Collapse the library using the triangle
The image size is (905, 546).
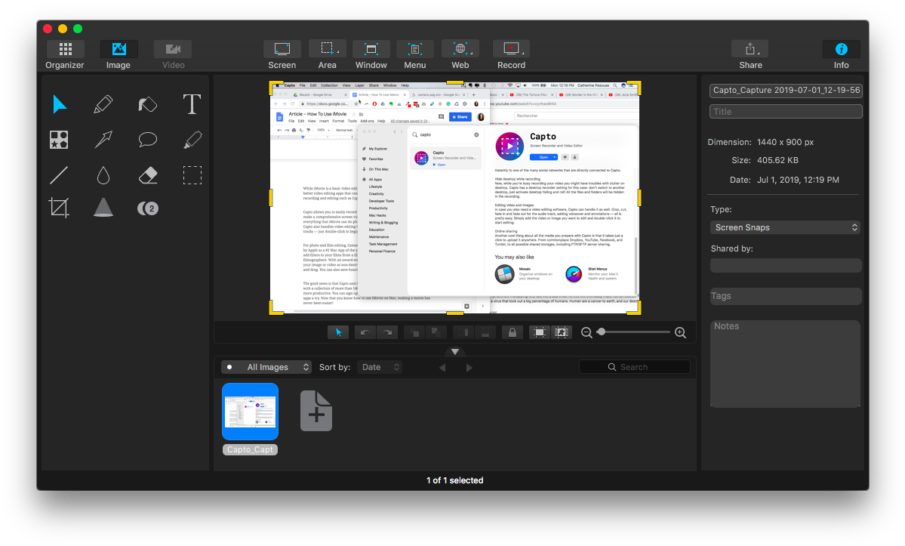coord(455,351)
